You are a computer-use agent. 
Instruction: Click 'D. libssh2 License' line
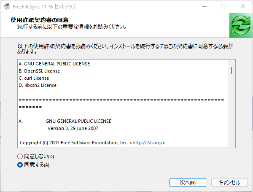38,85
